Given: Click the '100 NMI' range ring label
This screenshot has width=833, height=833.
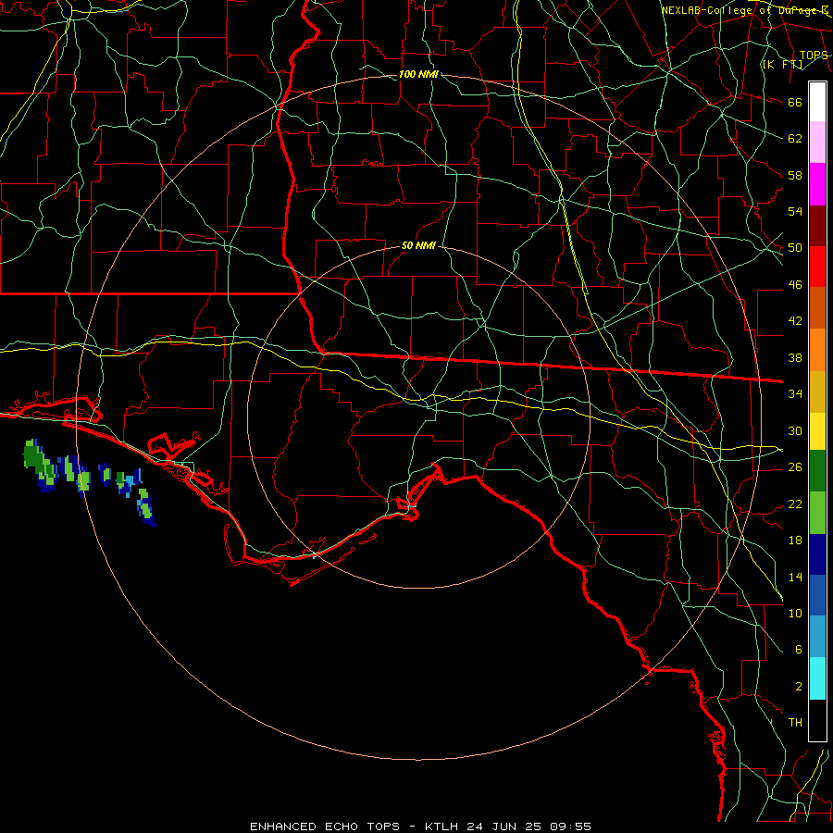Looking at the screenshot, I should [x=418, y=74].
